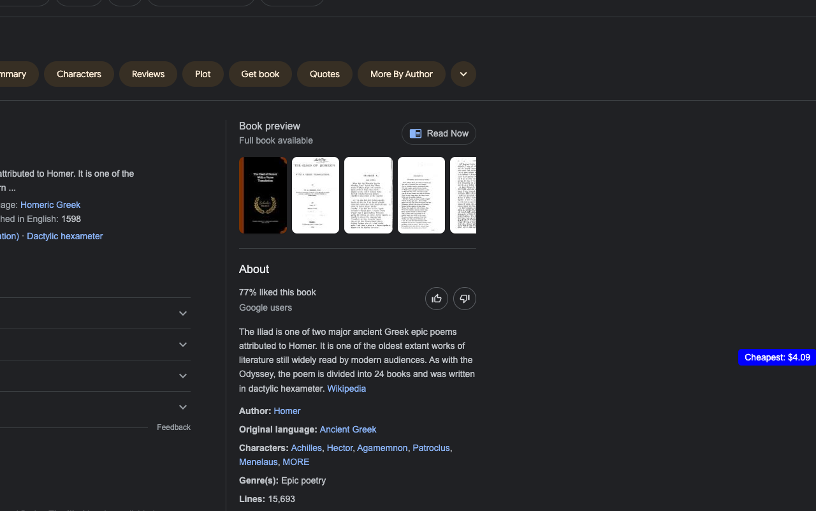Open the Homer author link
This screenshot has height=511, width=816.
pos(287,411)
